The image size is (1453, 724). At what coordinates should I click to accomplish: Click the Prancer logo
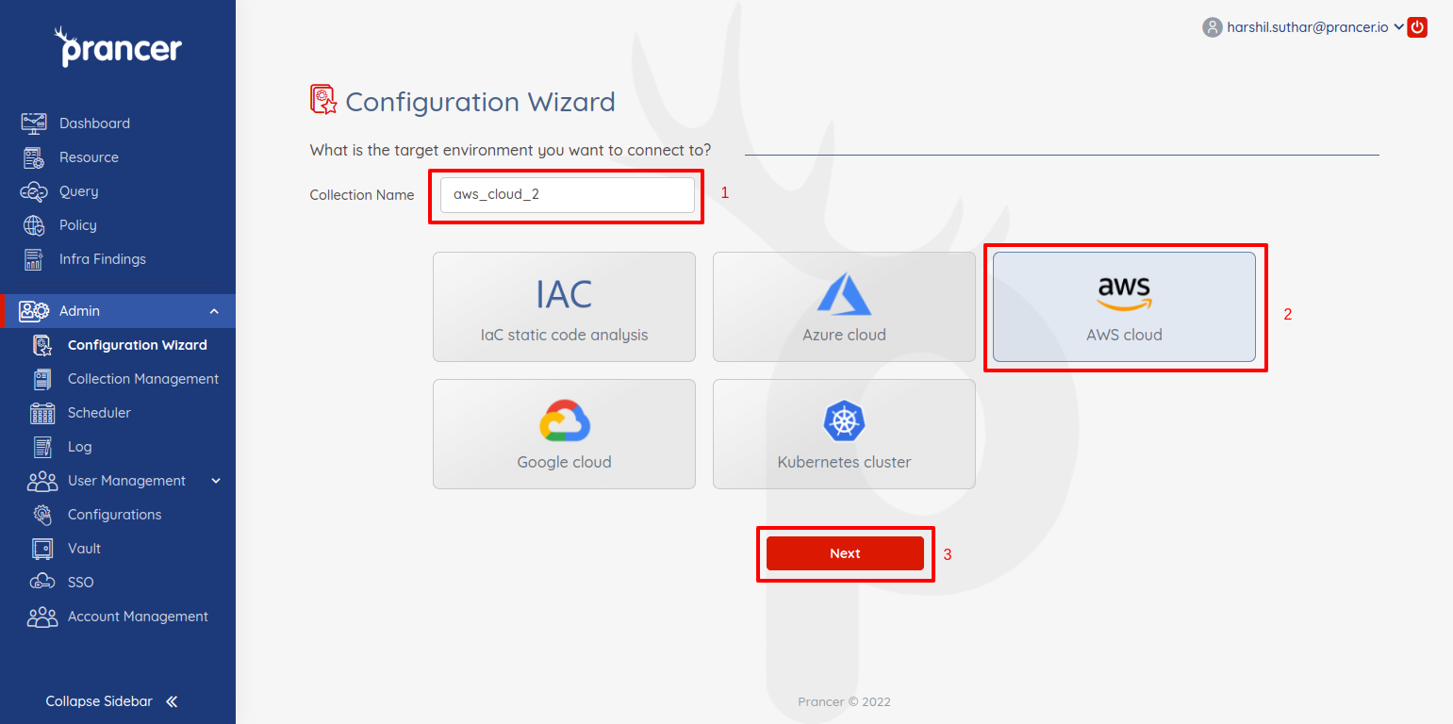[x=117, y=47]
